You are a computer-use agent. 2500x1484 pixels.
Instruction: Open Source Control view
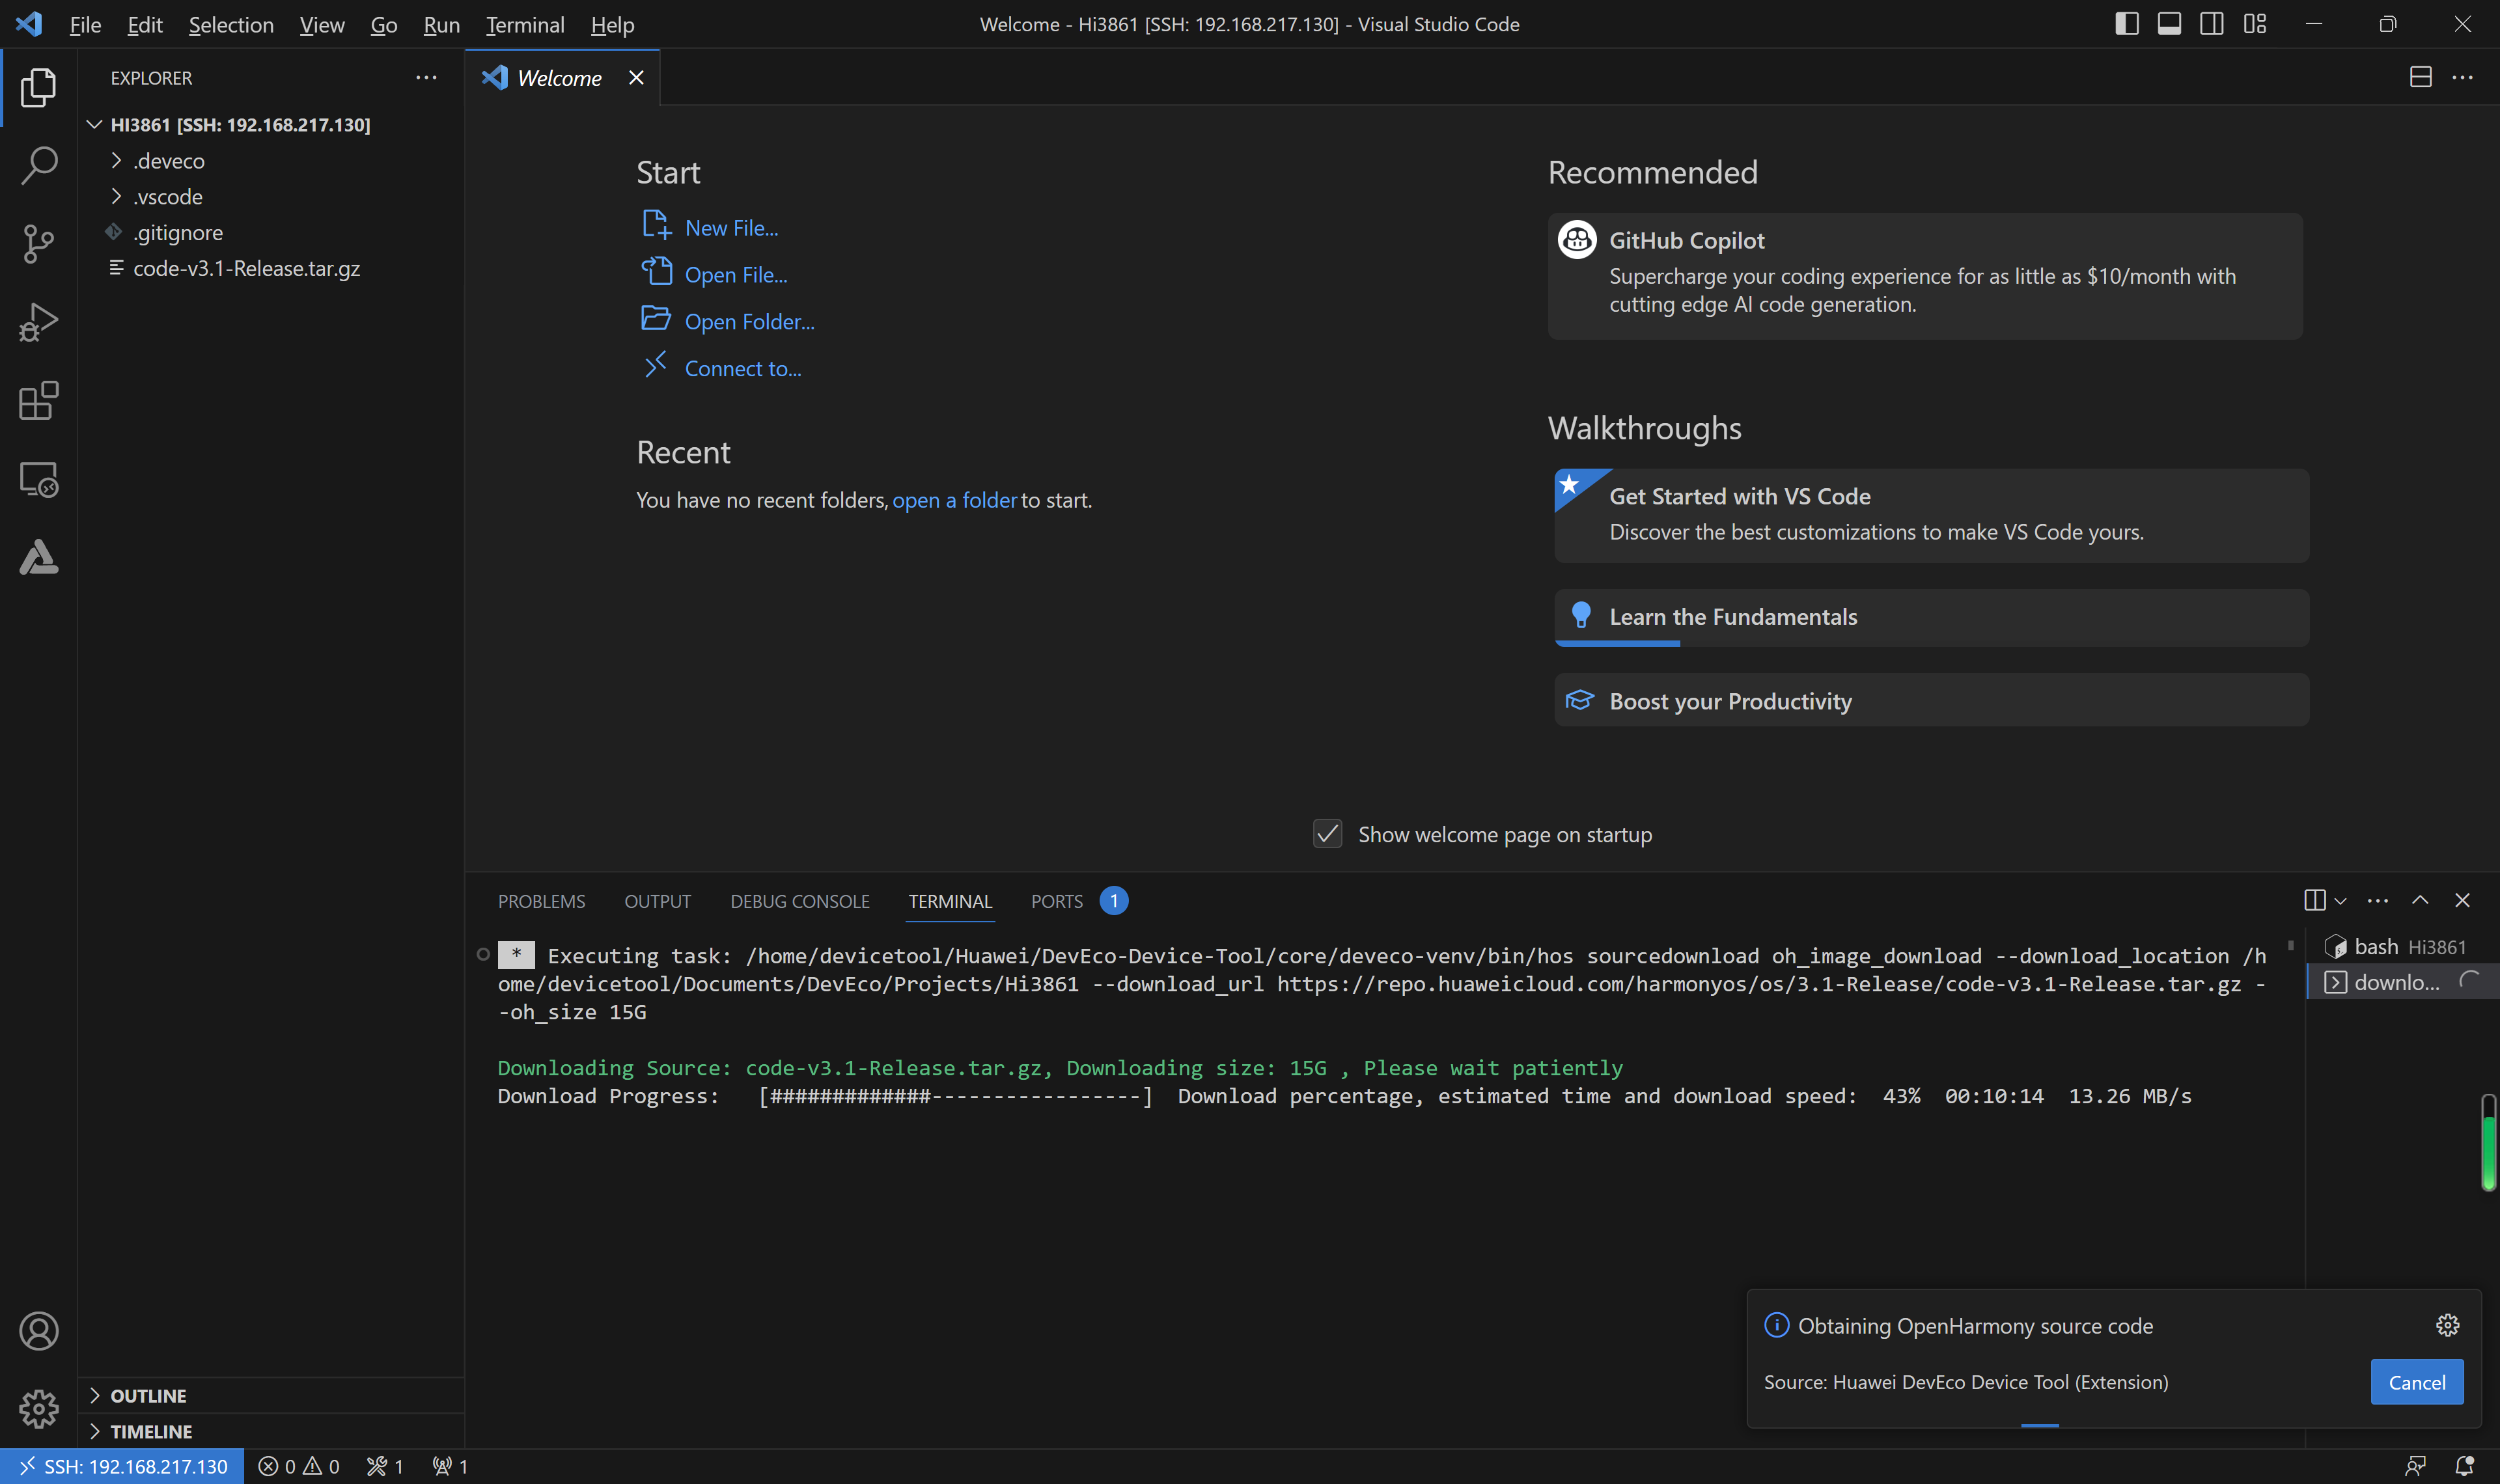pyautogui.click(x=39, y=243)
